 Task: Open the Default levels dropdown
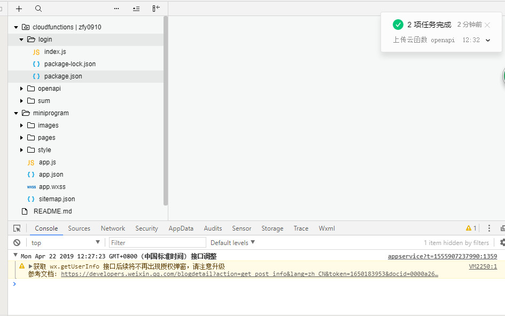232,243
